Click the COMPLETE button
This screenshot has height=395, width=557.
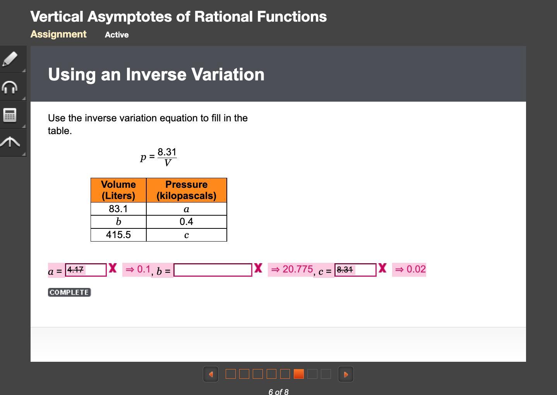click(69, 292)
